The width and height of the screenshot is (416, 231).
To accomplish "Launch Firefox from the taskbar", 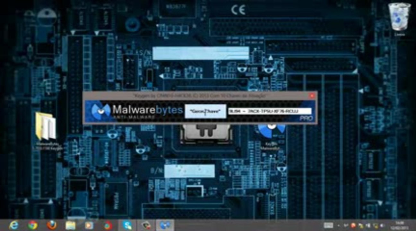I will pos(51,225).
